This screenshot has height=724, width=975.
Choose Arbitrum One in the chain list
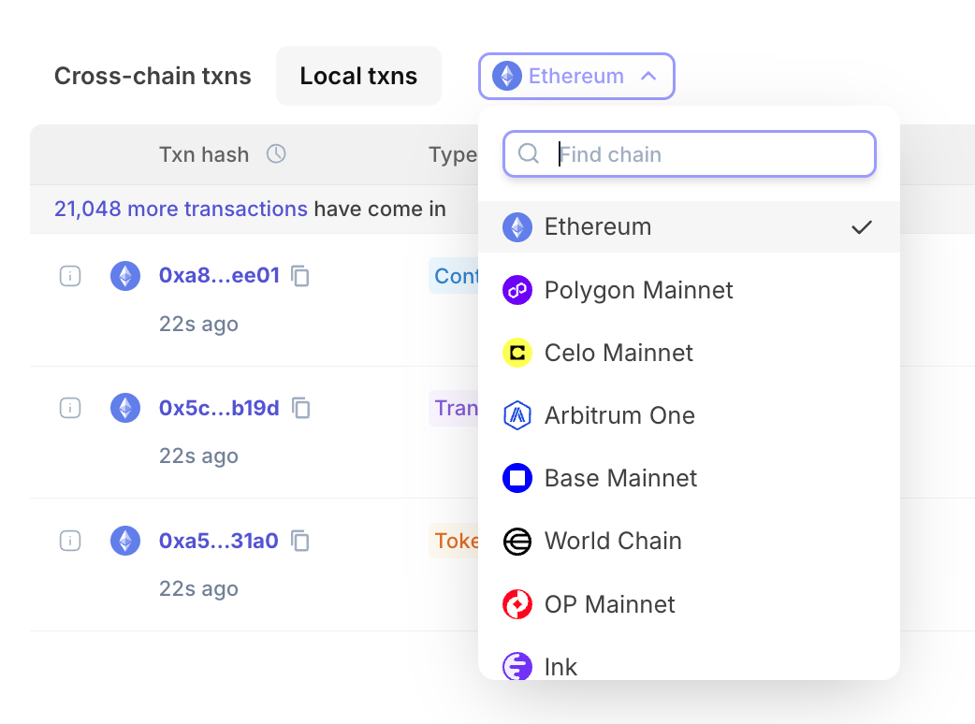[x=619, y=415]
